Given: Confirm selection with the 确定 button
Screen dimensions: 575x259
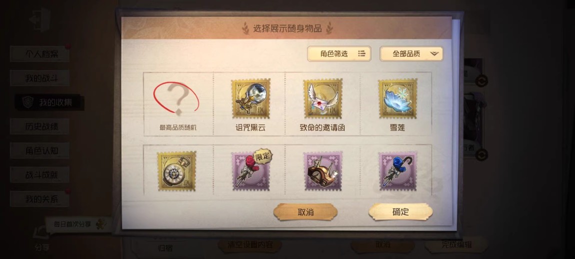Looking at the screenshot, I should coord(400,212).
